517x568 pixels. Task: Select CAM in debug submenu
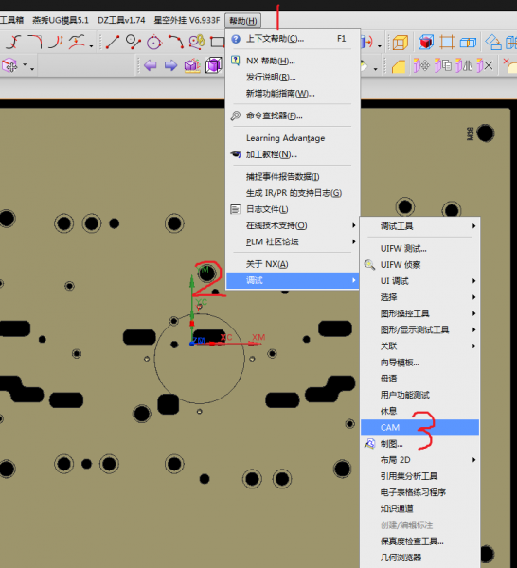pyautogui.click(x=420, y=428)
